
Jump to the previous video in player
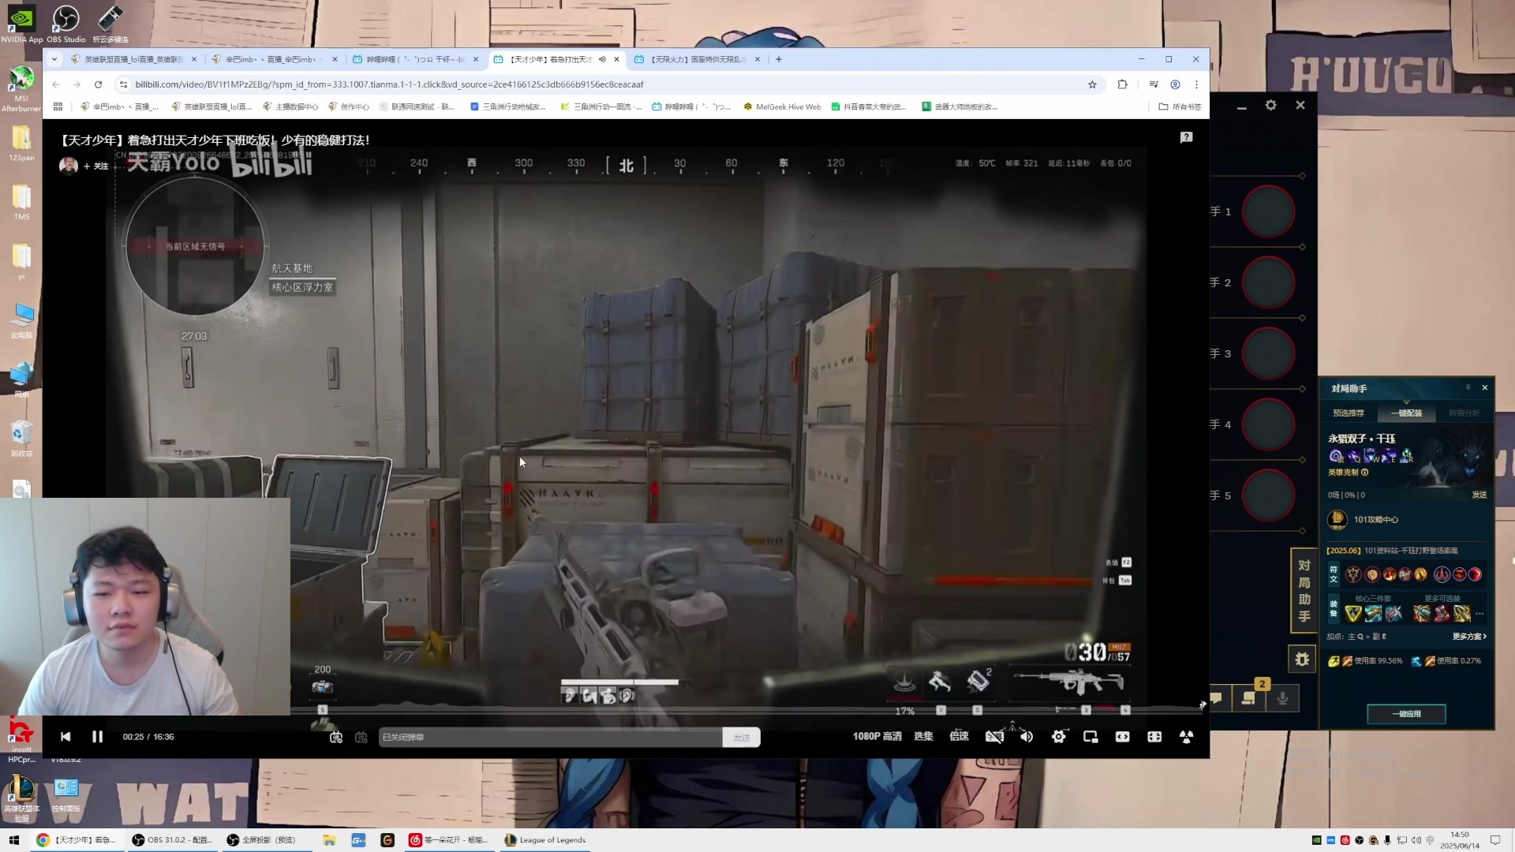pyautogui.click(x=65, y=737)
